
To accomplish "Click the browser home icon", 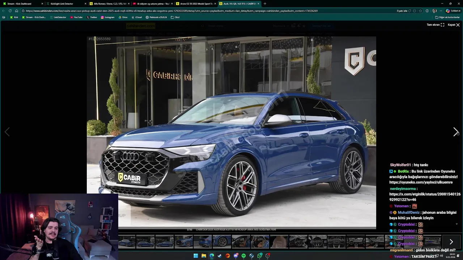I will click(16, 11).
